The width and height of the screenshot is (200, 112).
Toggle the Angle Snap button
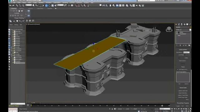click(x=79, y=6)
